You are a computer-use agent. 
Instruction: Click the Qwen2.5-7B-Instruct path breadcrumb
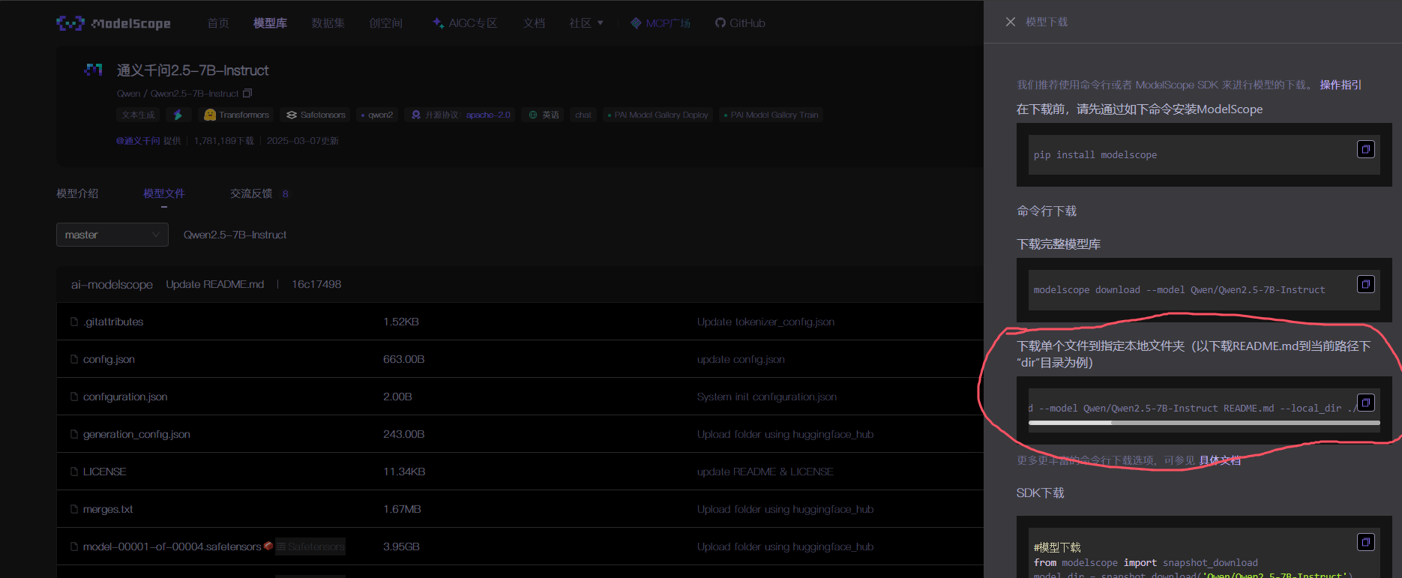[x=235, y=235]
